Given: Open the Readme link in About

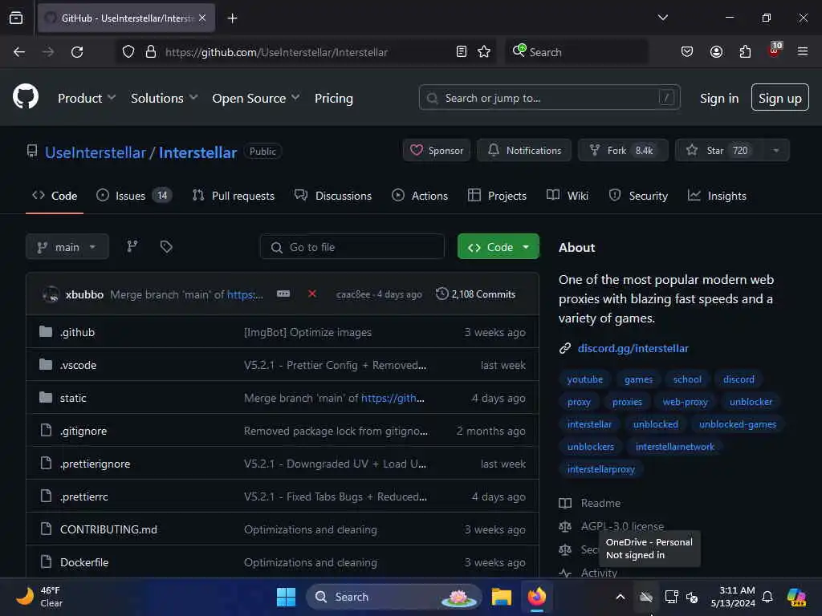Looking at the screenshot, I should click(590, 504).
